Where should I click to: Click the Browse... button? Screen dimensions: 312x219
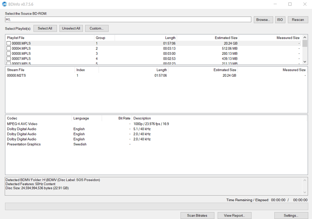(263, 20)
